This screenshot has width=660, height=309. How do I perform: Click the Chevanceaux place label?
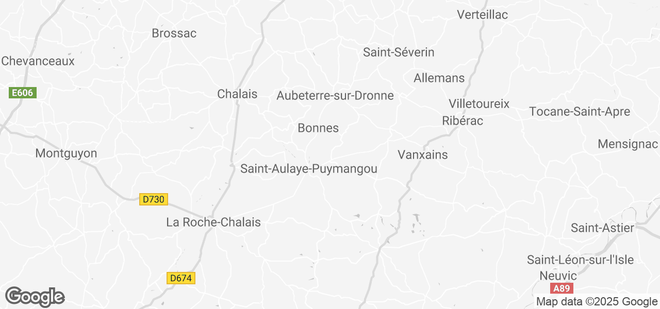38,61
